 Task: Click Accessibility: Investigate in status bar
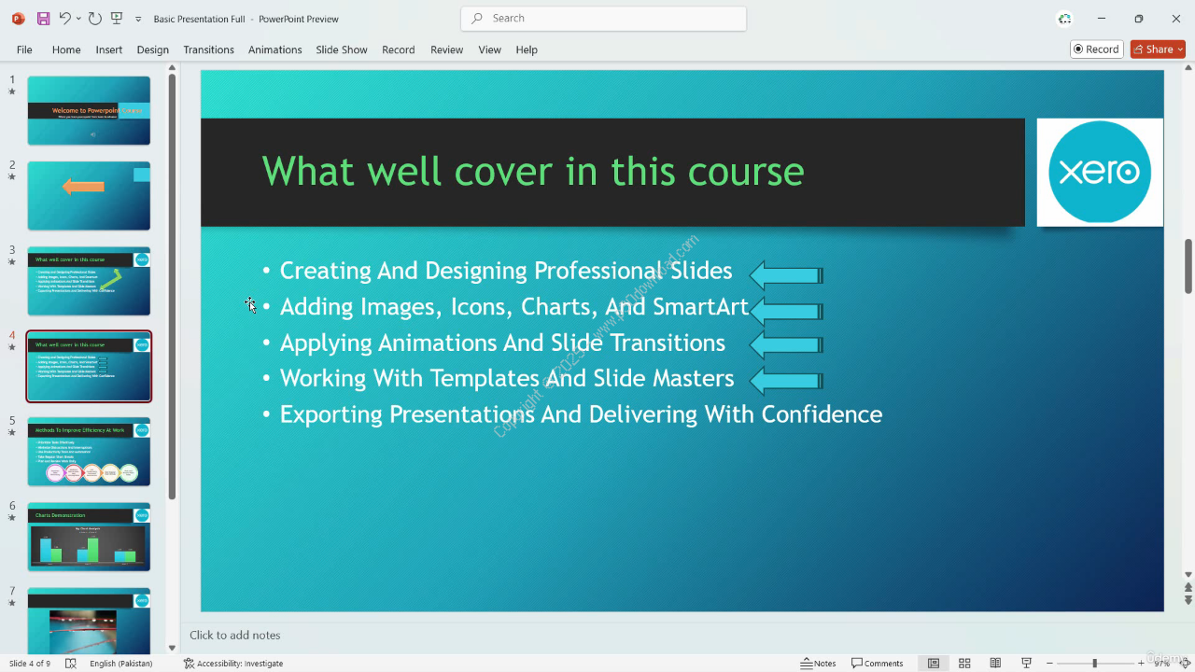233,664
